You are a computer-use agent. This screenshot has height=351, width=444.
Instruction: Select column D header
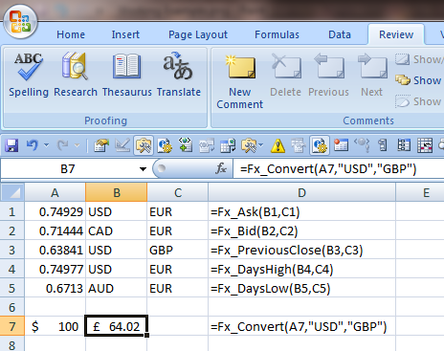click(x=301, y=192)
